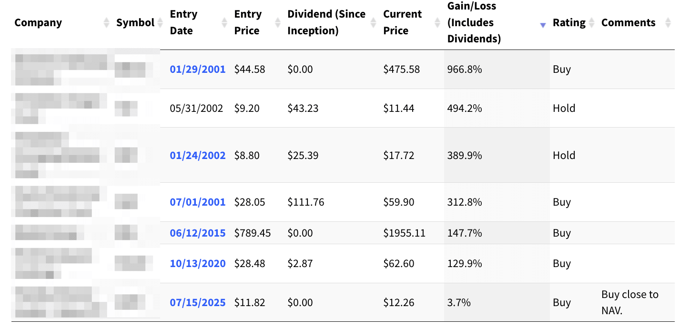Click the $1955.11 current price cell
This screenshot has height=328, width=690.
[404, 233]
